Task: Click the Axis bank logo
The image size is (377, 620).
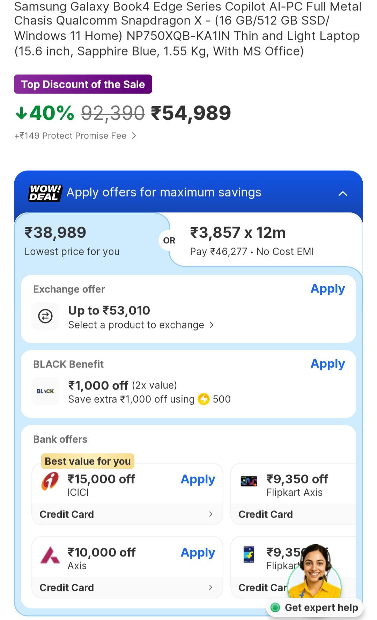Action: click(50, 555)
